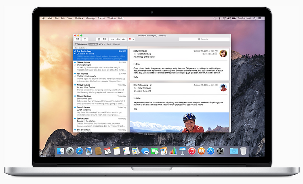This screenshot has height=184, width=303.
Task: Flag the message with the red flag icon
Action: (130, 39)
